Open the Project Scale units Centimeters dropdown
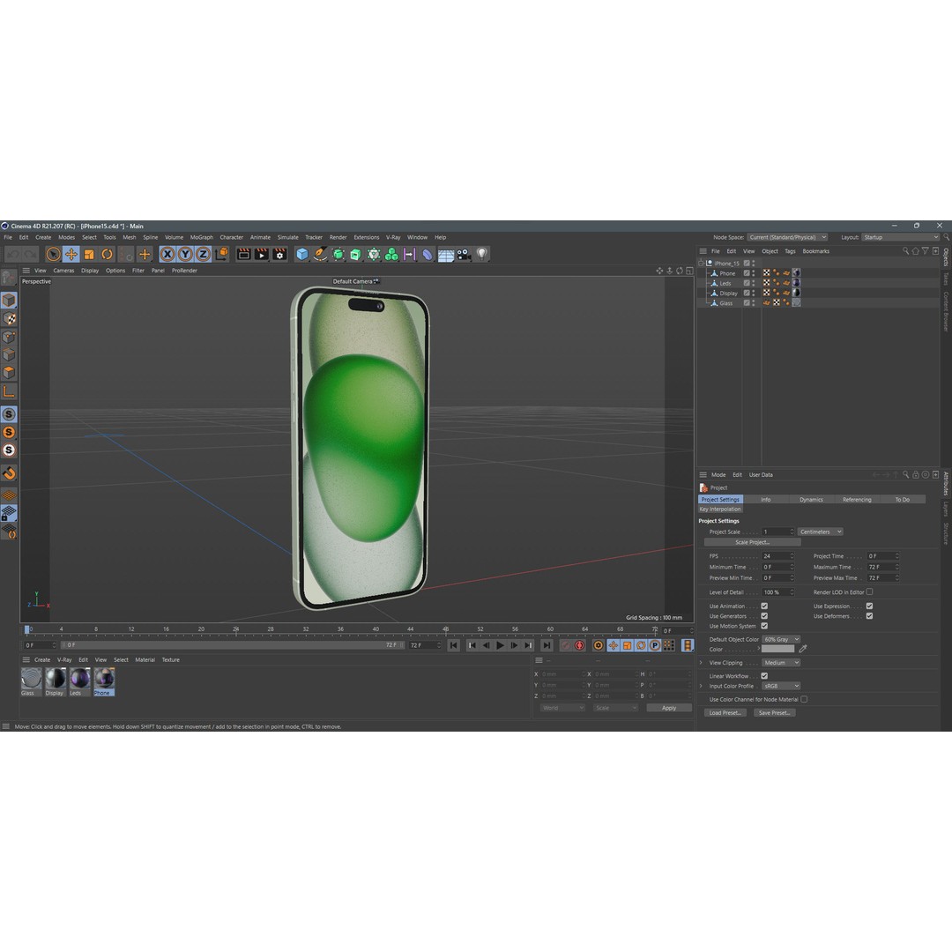 [x=819, y=532]
